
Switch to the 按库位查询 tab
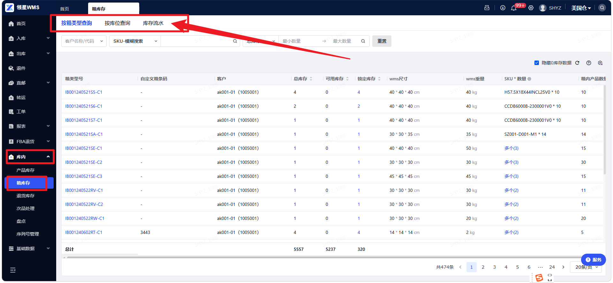click(x=117, y=23)
